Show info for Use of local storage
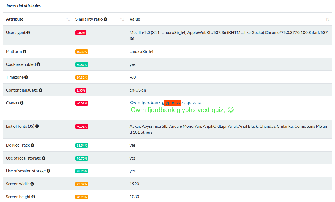The height and width of the screenshot is (202, 335). coord(44,158)
